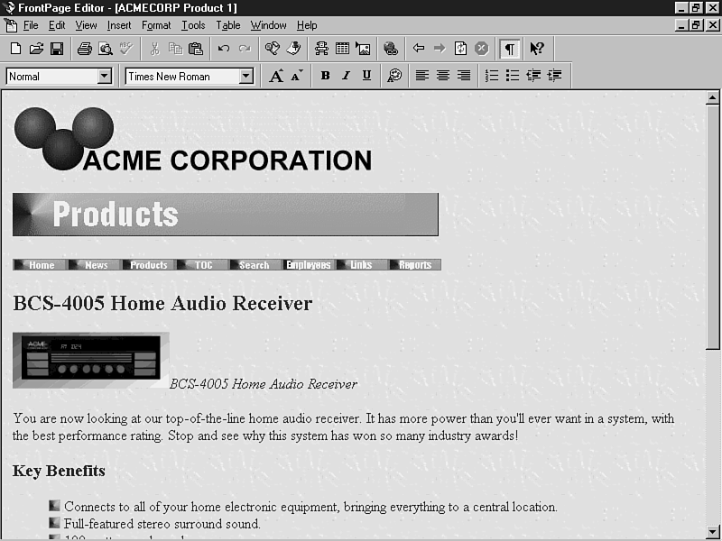Click the Refresh page icon
Image resolution: width=722 pixels, height=541 pixels.
pyautogui.click(x=460, y=49)
